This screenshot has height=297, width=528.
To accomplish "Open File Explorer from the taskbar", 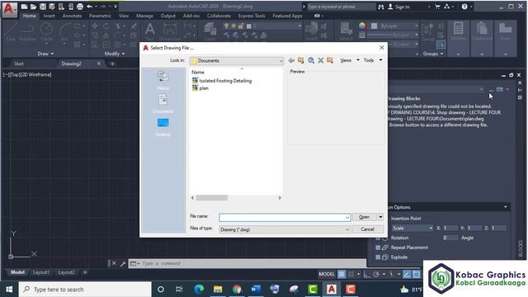I will click(218, 290).
